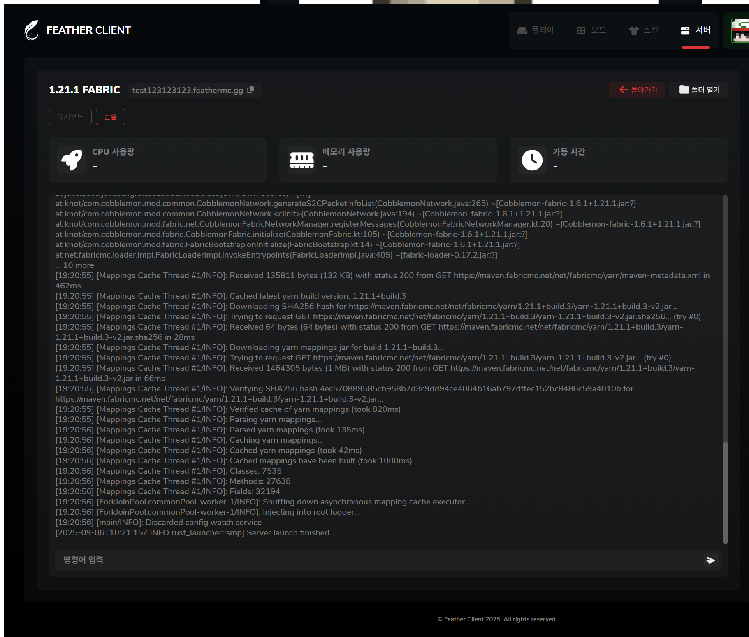Click the 가동 시간 clock icon
The height and width of the screenshot is (637, 749).
[x=532, y=160]
